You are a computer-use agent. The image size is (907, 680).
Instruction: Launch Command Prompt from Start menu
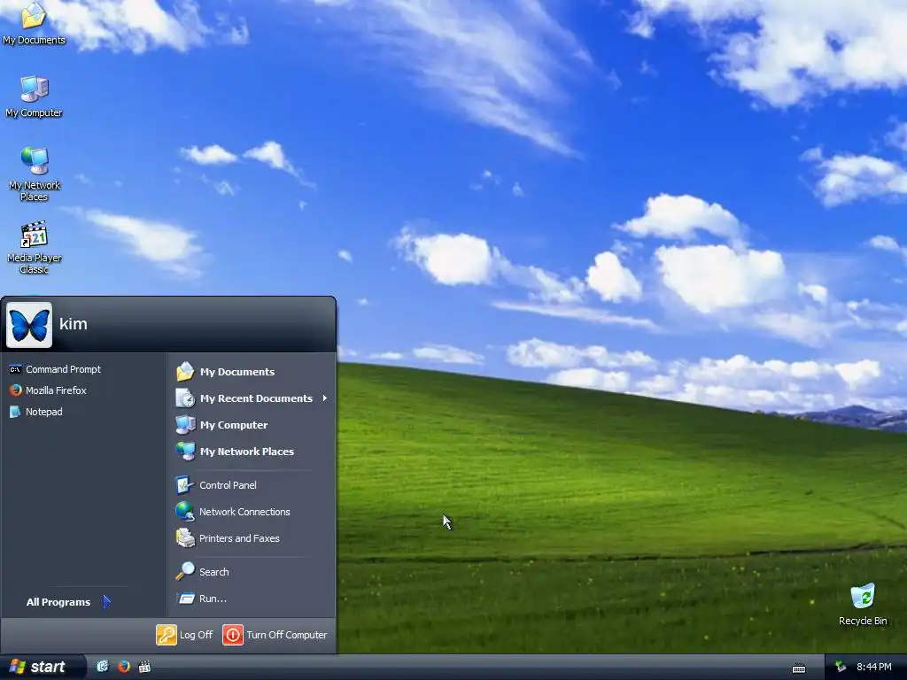(56, 369)
